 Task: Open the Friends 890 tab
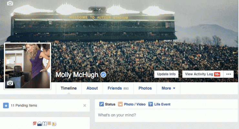[x=118, y=88]
